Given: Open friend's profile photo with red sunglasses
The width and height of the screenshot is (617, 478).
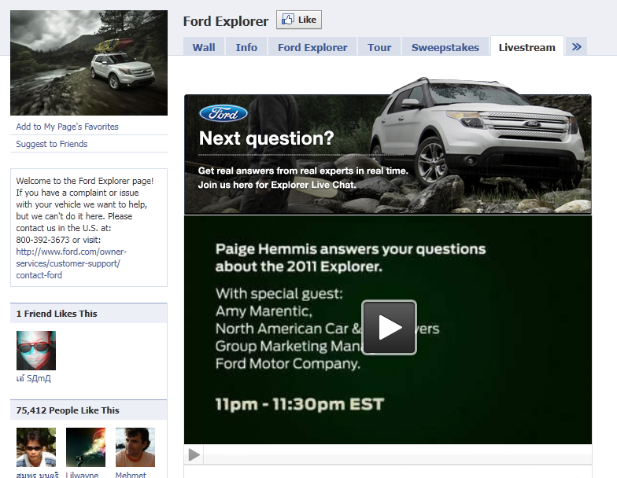Looking at the screenshot, I should 36,351.
